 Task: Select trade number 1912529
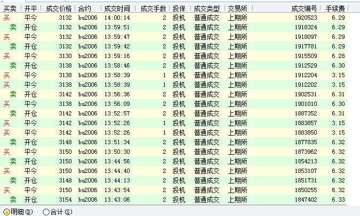[x=306, y=65]
